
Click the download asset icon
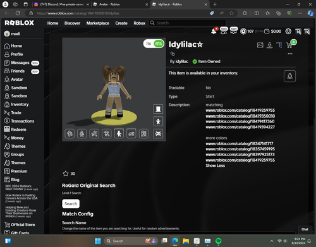click(x=269, y=45)
